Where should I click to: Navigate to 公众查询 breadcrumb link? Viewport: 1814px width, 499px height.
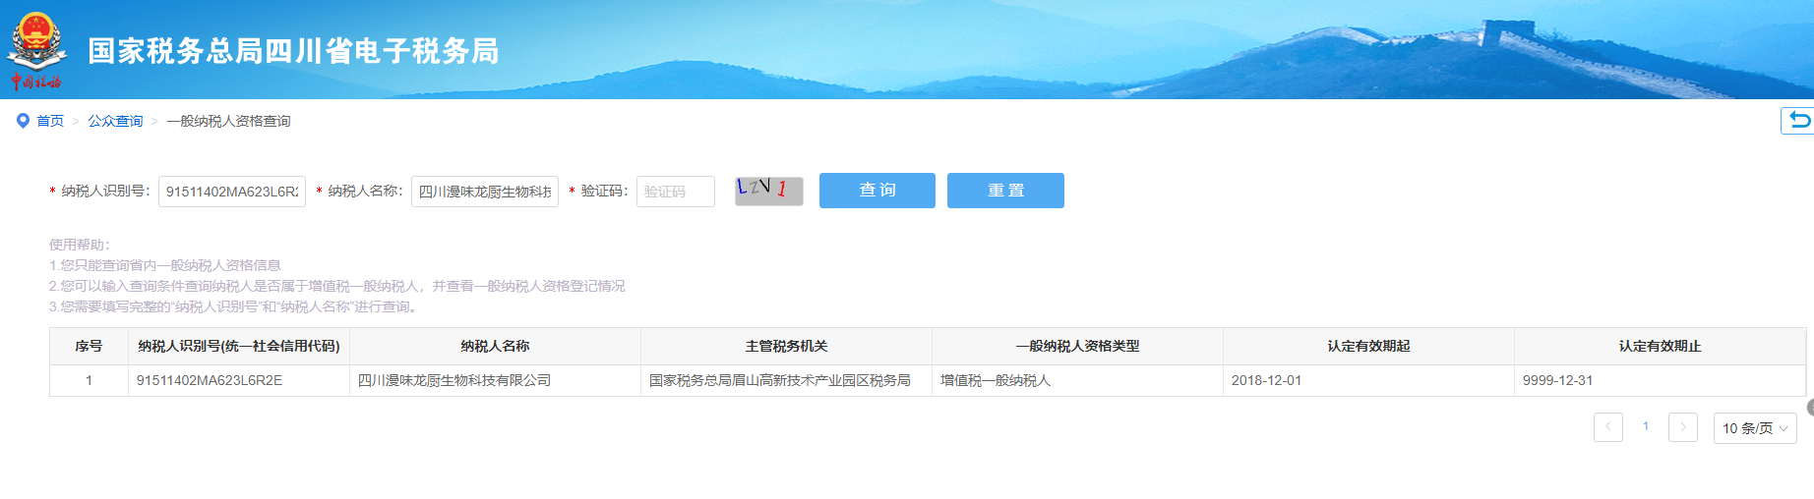tap(115, 121)
